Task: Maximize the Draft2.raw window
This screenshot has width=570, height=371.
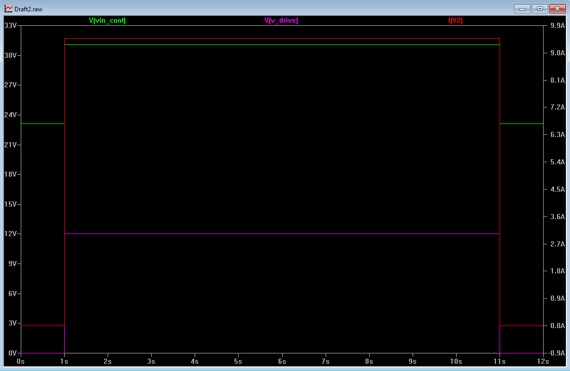Action: point(539,9)
